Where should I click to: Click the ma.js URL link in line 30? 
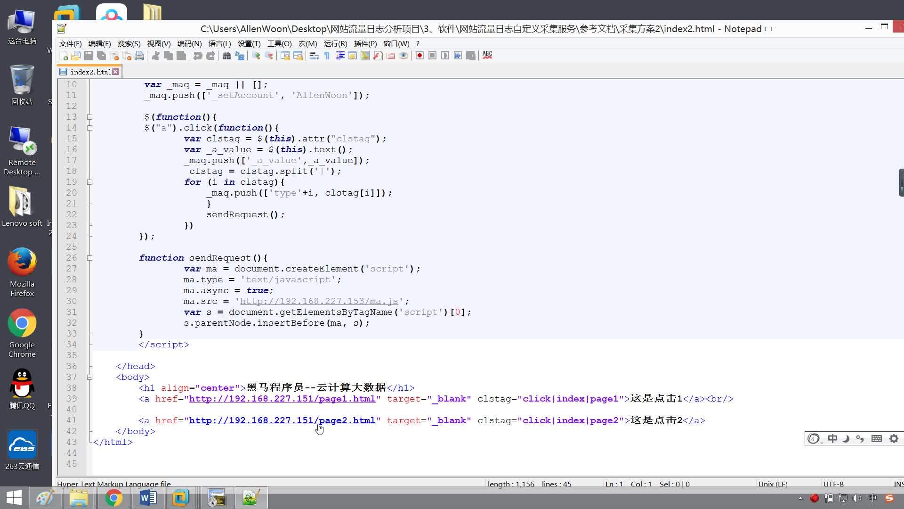point(319,301)
